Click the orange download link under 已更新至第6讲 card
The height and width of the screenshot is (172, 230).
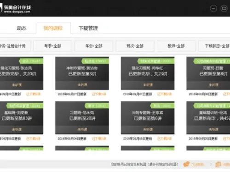[x=164, y=139]
